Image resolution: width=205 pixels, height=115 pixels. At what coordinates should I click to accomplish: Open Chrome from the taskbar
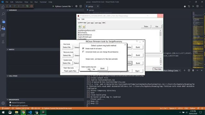click(23, 112)
